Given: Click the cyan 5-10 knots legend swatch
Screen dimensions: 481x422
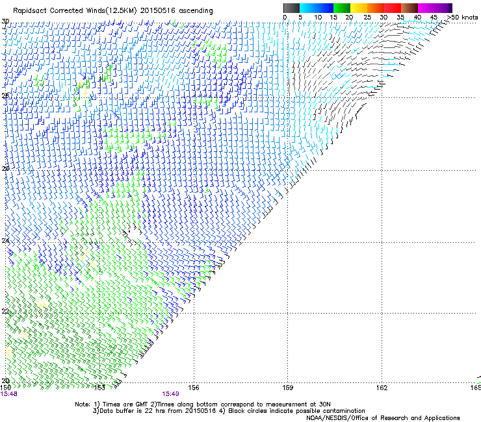Looking at the screenshot, I should (307, 8).
